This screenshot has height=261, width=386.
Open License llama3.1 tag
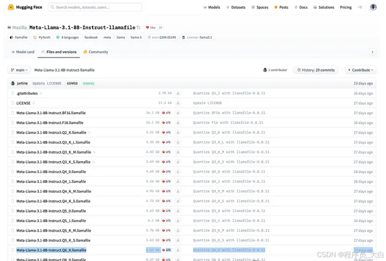click(197, 38)
